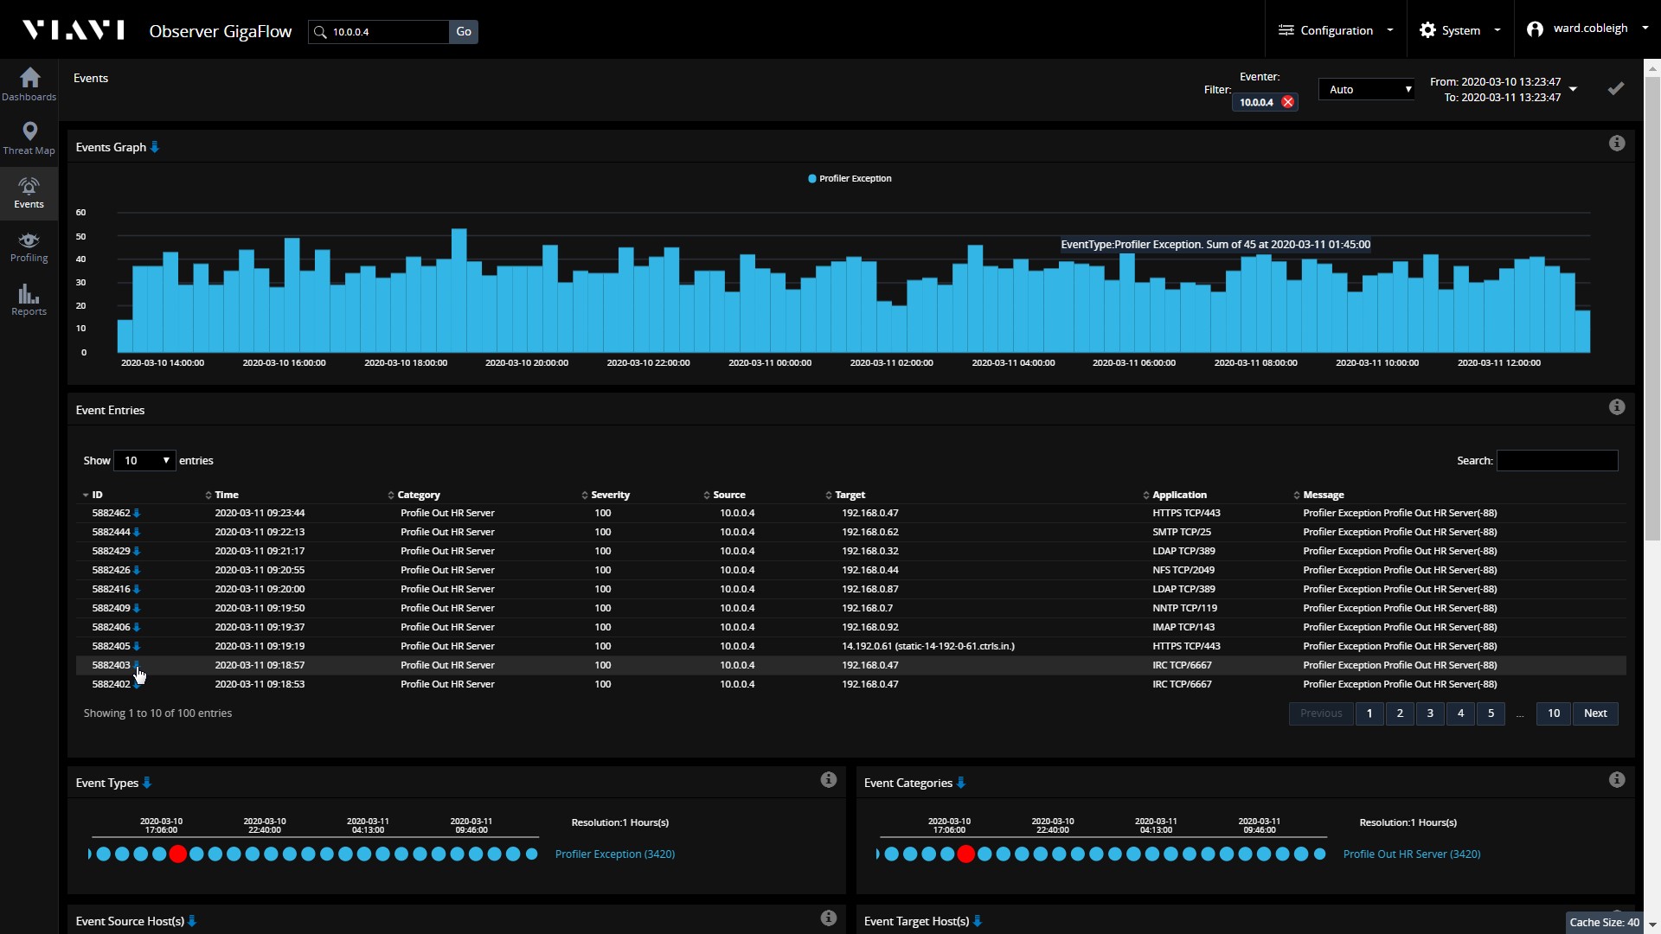Open the Dashboards sidebar icon
The image size is (1661, 934).
[x=29, y=84]
